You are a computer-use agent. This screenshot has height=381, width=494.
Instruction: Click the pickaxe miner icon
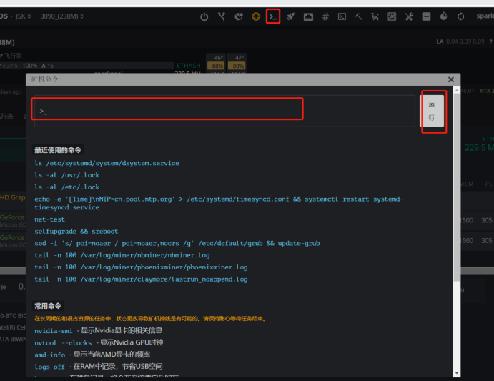[x=359, y=16]
